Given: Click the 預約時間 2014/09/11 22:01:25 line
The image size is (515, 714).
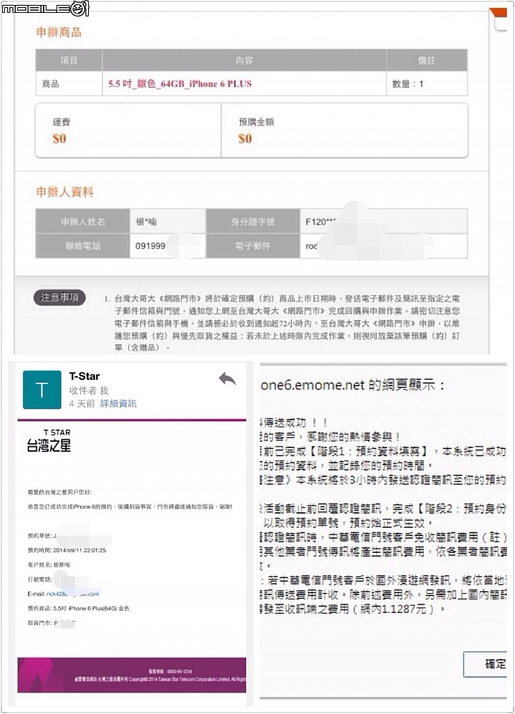Looking at the screenshot, I should click(x=67, y=550).
